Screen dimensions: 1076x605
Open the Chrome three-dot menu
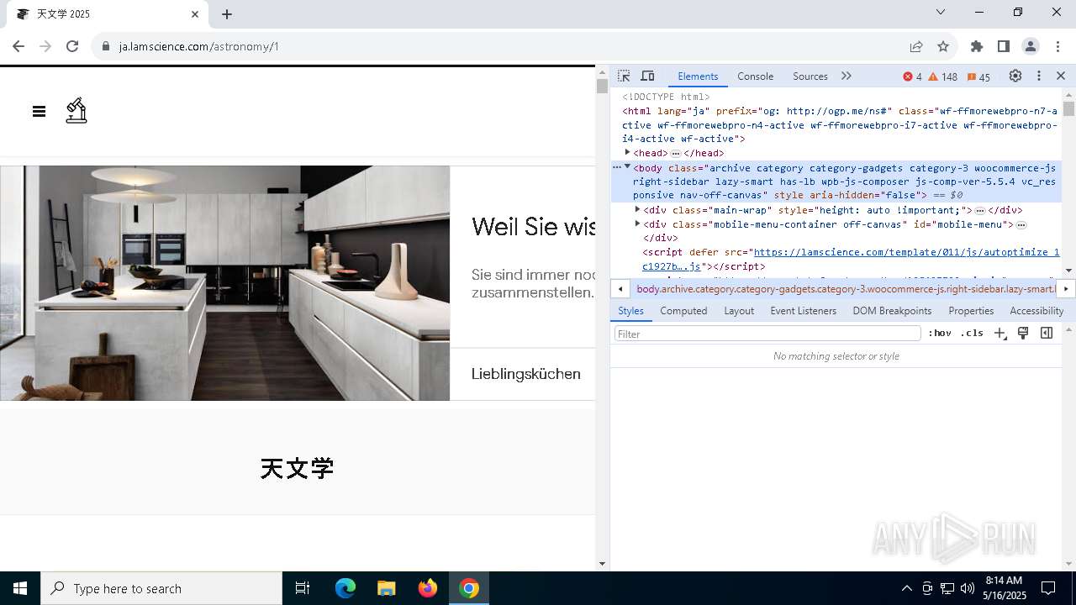point(1058,46)
